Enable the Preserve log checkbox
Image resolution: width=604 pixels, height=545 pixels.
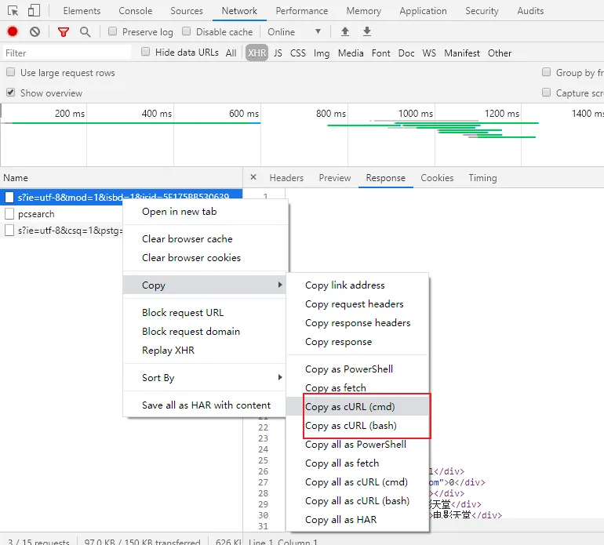pyautogui.click(x=112, y=31)
